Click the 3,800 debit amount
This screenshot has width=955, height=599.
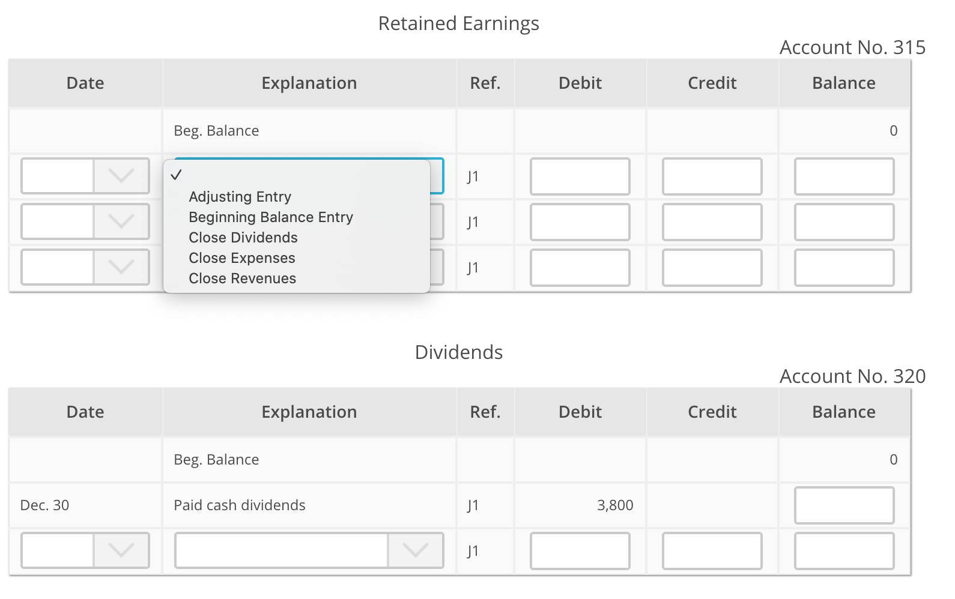615,505
